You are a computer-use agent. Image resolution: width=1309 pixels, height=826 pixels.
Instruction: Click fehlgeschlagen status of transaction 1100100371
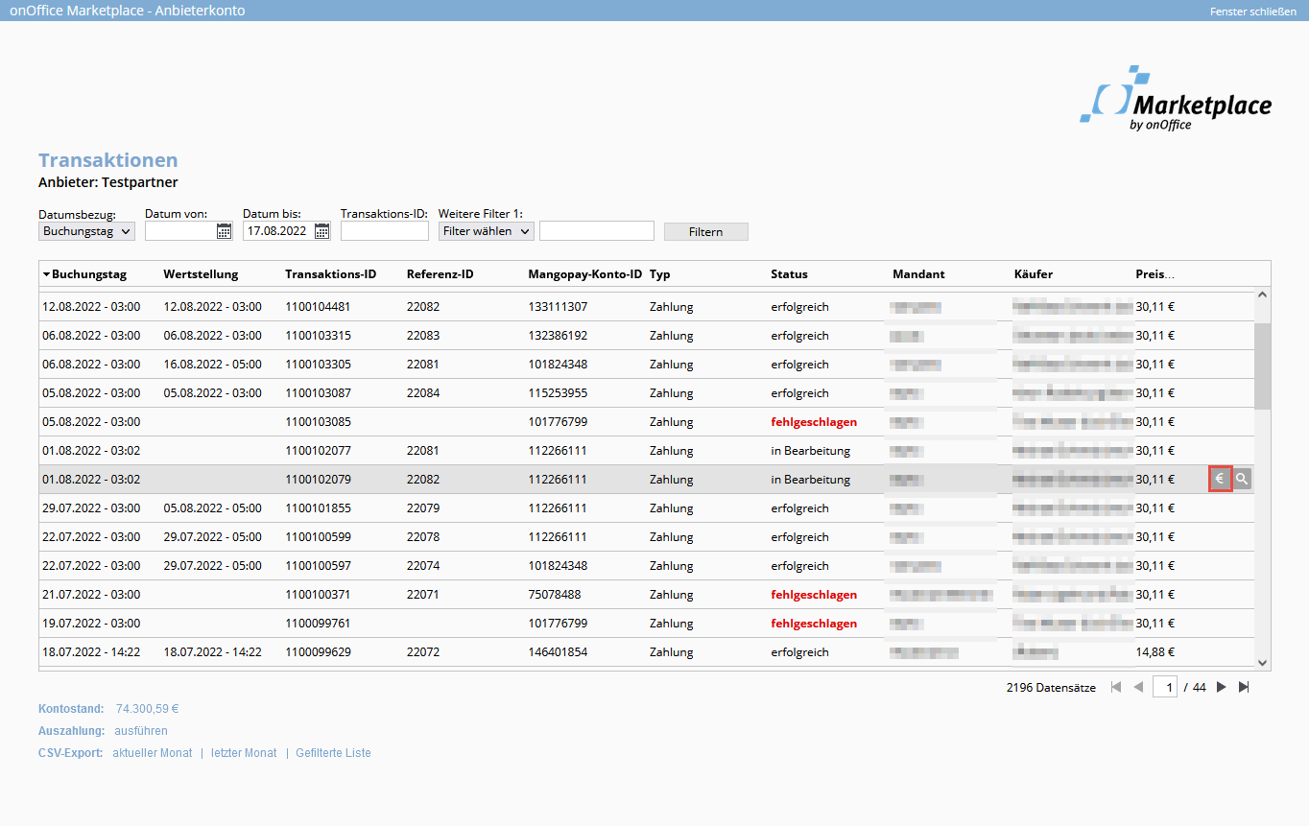click(x=814, y=595)
